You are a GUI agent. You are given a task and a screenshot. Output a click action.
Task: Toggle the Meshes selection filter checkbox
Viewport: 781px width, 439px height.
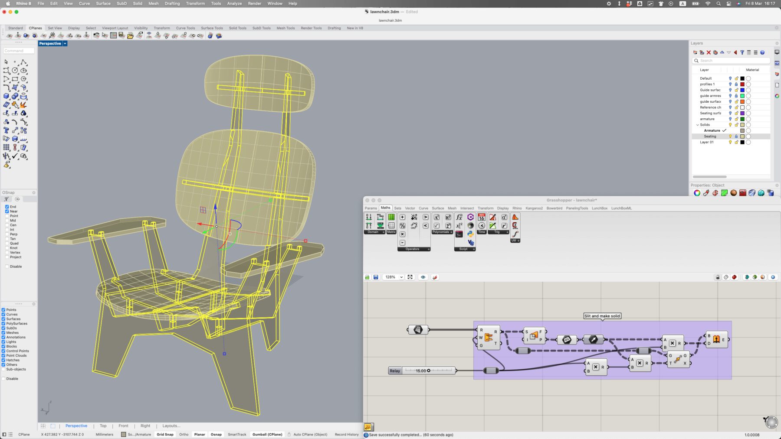pos(3,333)
